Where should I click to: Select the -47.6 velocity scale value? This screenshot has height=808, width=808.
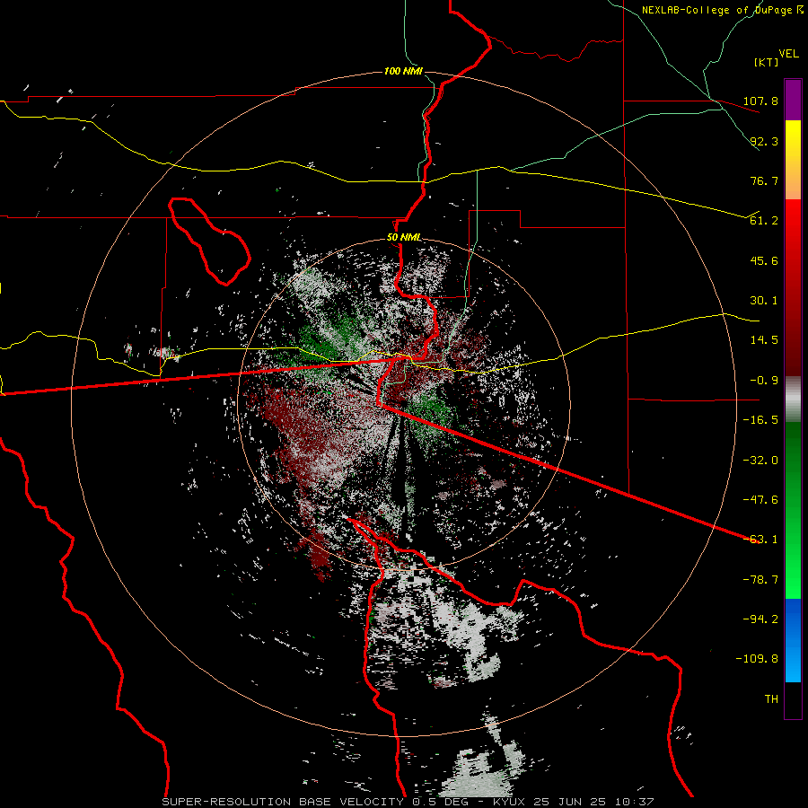pos(760,500)
